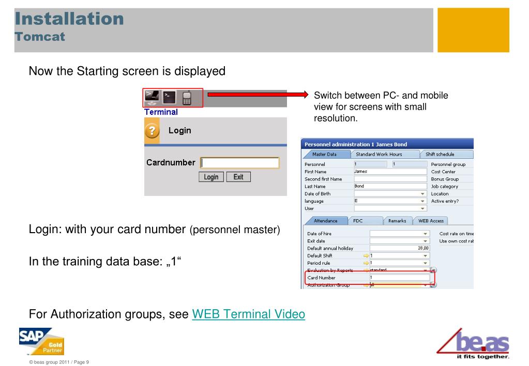Click orange link arrow beside Period rule
Screen dimensions: 529x366
coord(366,263)
